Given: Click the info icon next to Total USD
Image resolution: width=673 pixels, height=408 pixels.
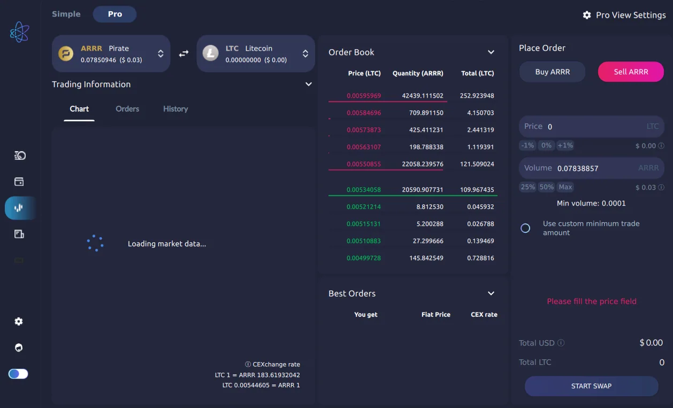Looking at the screenshot, I should pyautogui.click(x=561, y=343).
